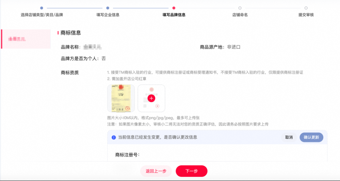Click the hollow 提交审核 step circle

pyautogui.click(x=306, y=8)
